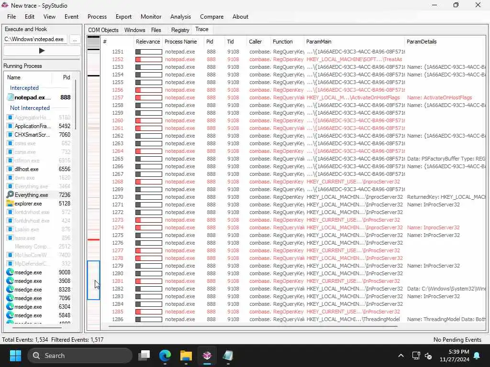
Task: Click the CHXSmartScr... process icon
Action: (x=10, y=135)
